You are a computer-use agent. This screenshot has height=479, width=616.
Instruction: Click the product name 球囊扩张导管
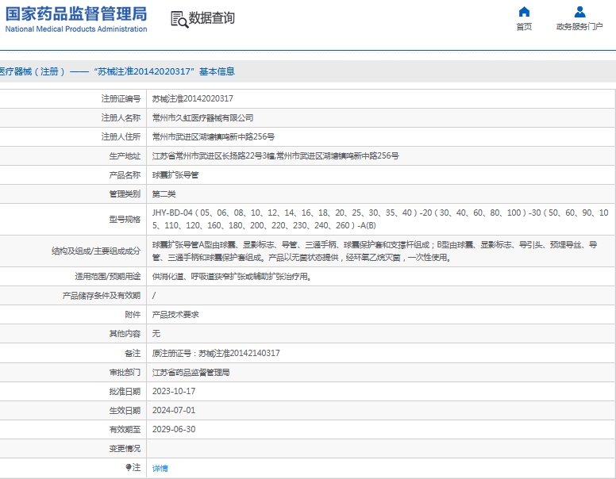(x=175, y=174)
